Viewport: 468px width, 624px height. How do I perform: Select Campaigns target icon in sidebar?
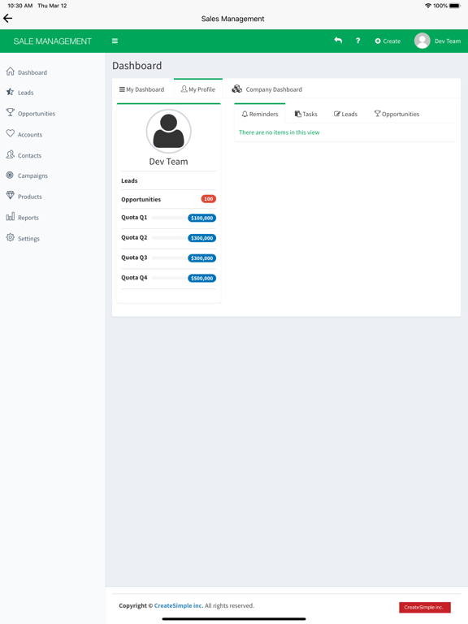[x=10, y=175]
